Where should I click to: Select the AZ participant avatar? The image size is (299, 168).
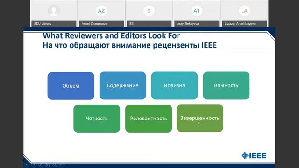(101, 11)
